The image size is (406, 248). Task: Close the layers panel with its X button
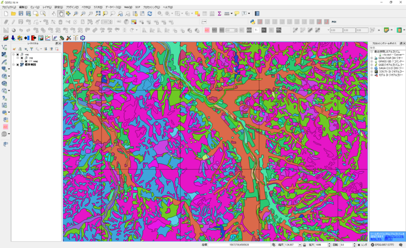[60, 44]
